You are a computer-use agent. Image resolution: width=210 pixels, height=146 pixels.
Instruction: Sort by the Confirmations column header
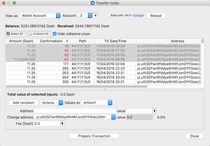coord(54,41)
